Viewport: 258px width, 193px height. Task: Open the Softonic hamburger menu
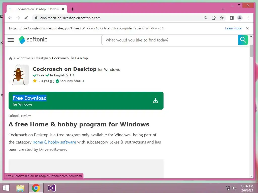click(11, 40)
